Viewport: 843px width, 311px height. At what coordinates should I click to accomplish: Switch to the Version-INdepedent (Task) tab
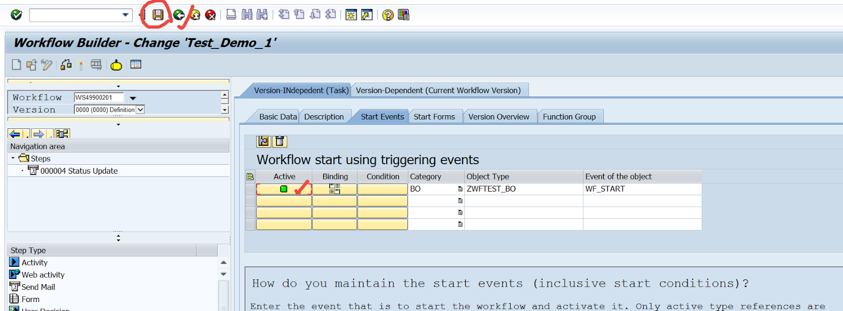click(301, 91)
